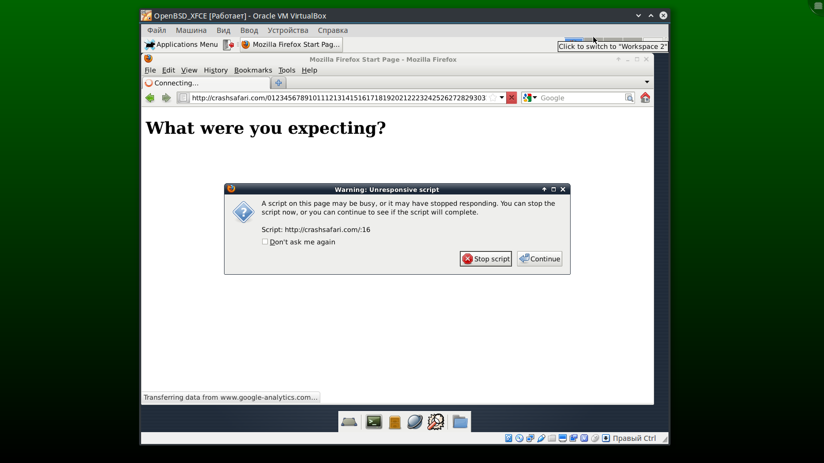This screenshot has height=463, width=824.
Task: Click the "Transferring data" status text
Action: (x=230, y=397)
